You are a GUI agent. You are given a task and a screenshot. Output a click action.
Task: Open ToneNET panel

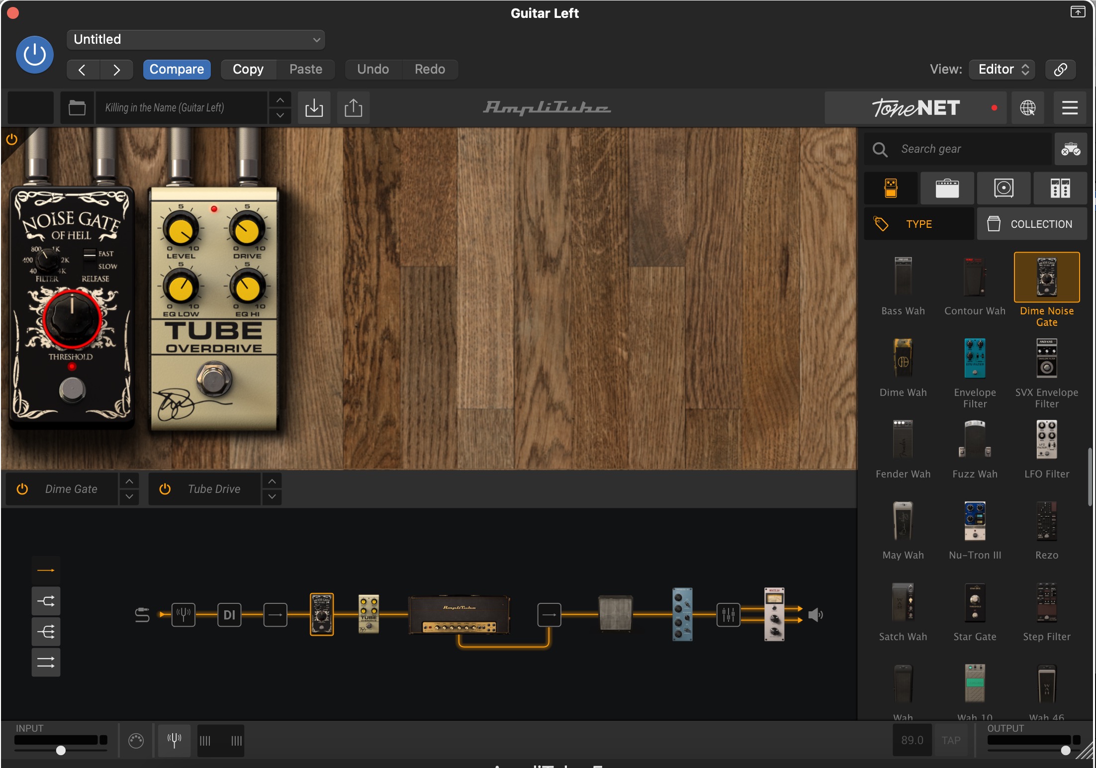coord(915,107)
